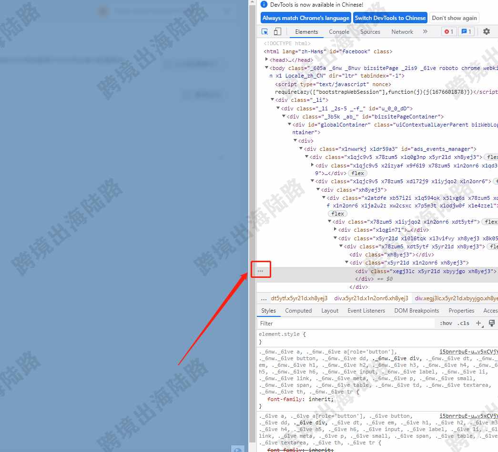498x452 pixels.
Task: Show more DevTools tabs chevron
Action: click(425, 31)
